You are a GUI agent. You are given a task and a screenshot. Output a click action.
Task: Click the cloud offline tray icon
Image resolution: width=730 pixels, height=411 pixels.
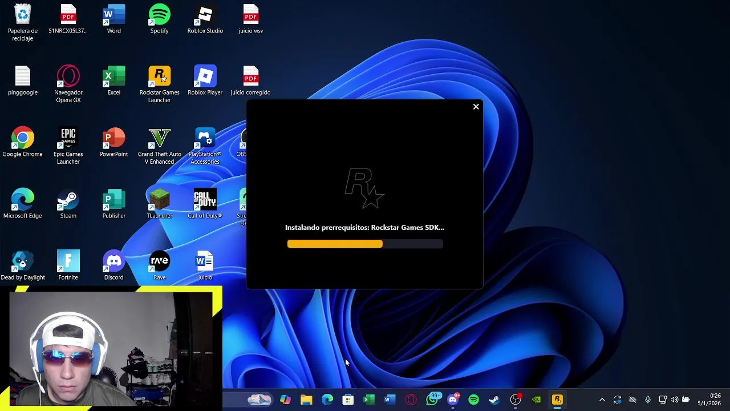(632, 400)
